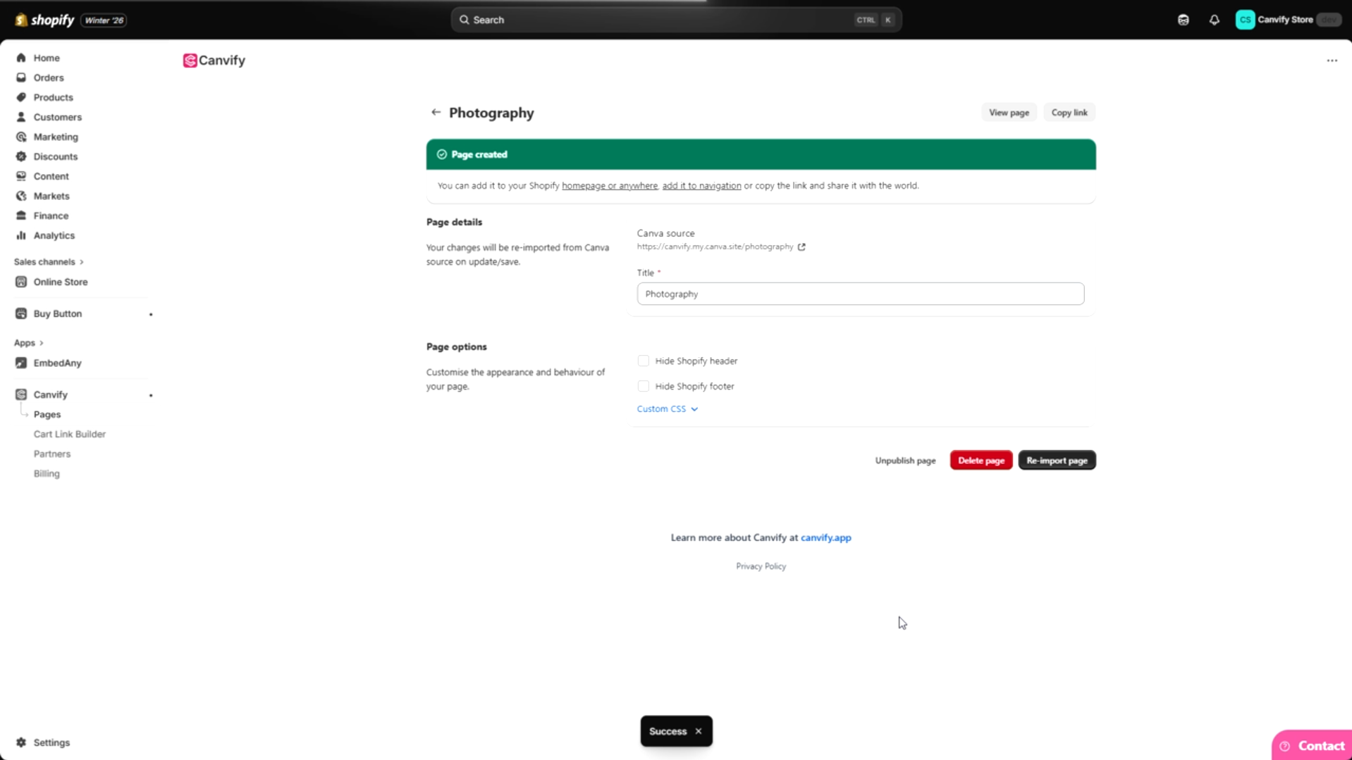Open the sidekick icon beside notifications
1352x760 pixels.
click(1183, 20)
